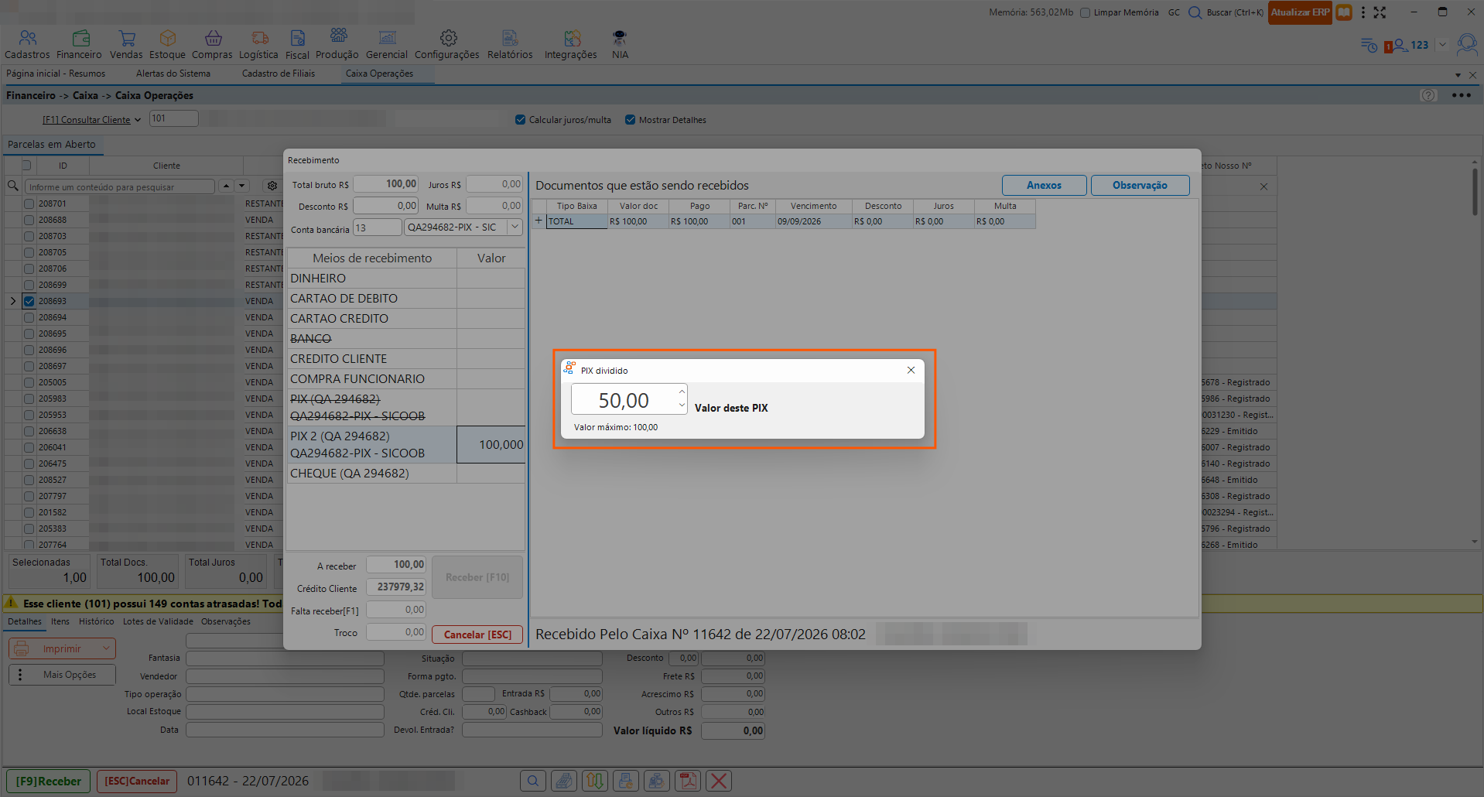Image resolution: width=1484 pixels, height=797 pixels.
Task: Increase PIX value with the up stepper
Action: [682, 392]
